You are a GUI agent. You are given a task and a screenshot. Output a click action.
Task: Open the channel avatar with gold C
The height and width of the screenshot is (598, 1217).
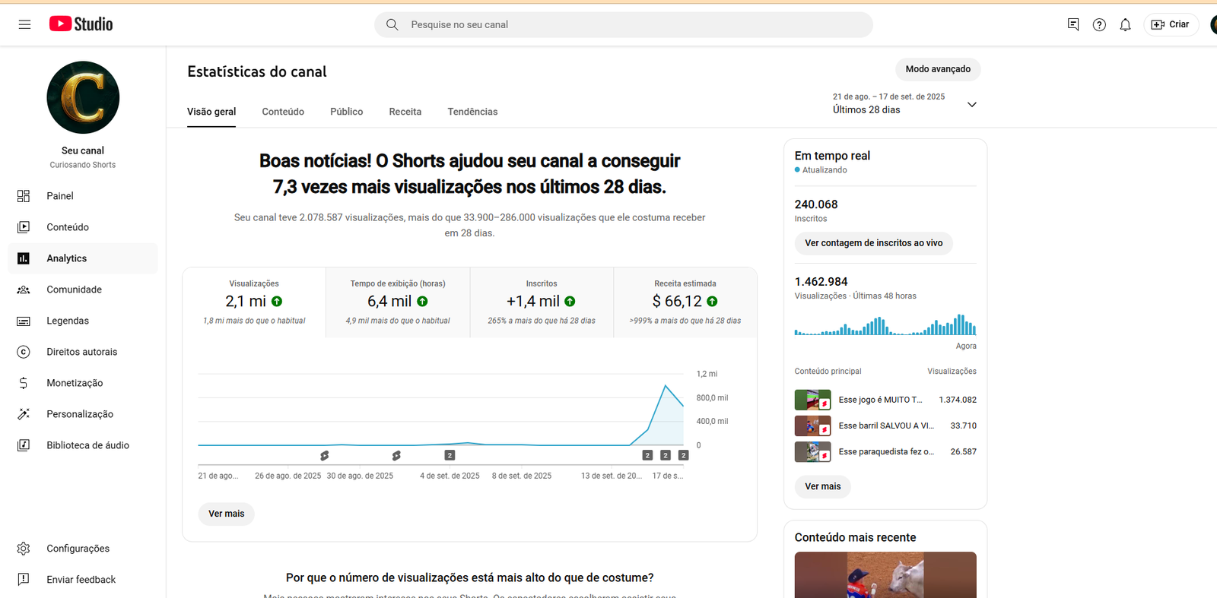click(x=83, y=97)
